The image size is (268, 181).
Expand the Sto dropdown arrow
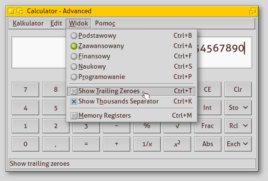click(245, 107)
